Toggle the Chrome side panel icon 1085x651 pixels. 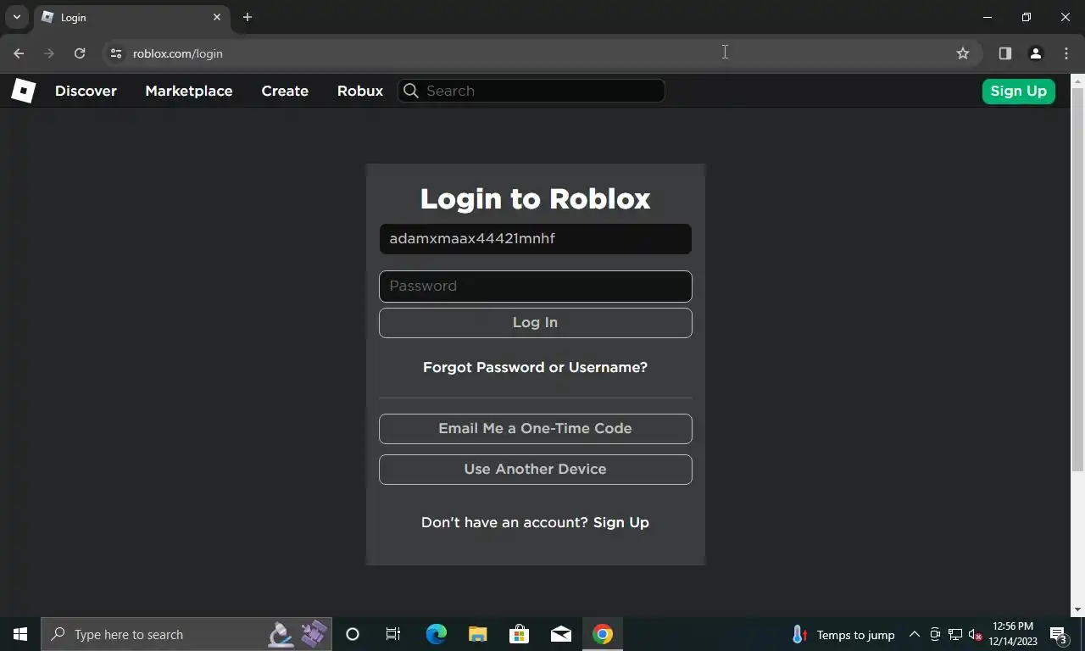(1005, 53)
